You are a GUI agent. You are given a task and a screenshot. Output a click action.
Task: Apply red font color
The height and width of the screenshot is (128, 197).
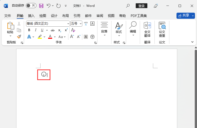point(50,37)
